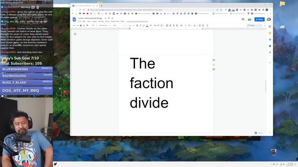Set center alignment

click(x=170, y=26)
